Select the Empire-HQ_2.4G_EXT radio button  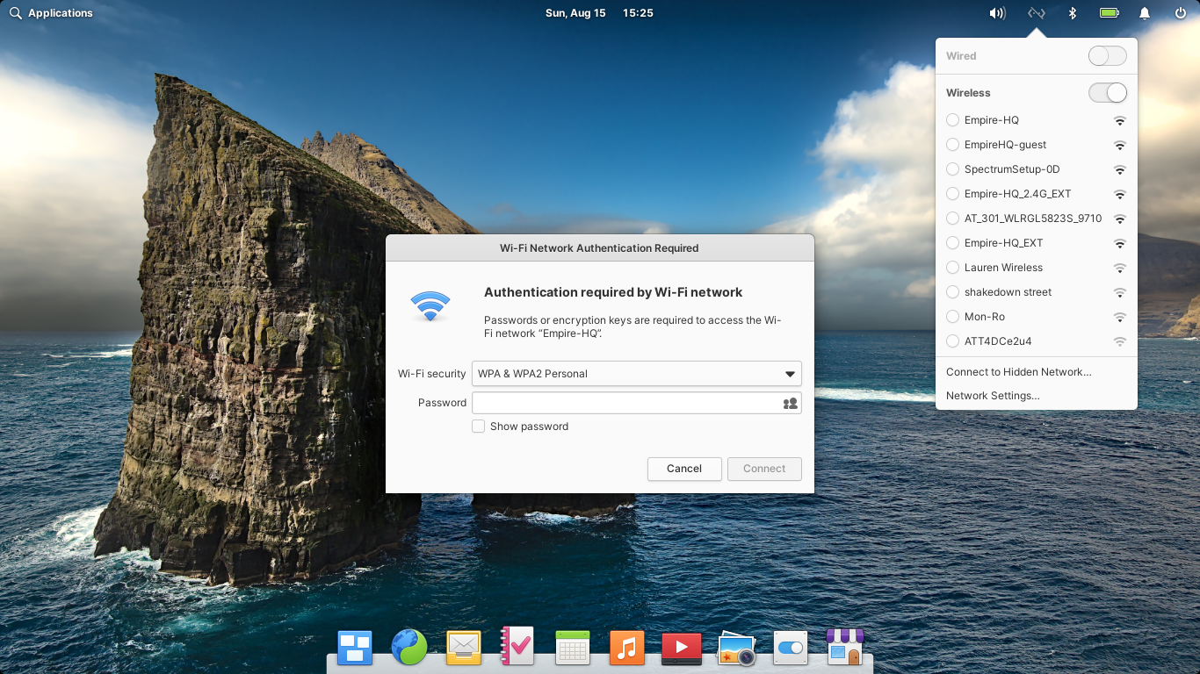coord(952,194)
